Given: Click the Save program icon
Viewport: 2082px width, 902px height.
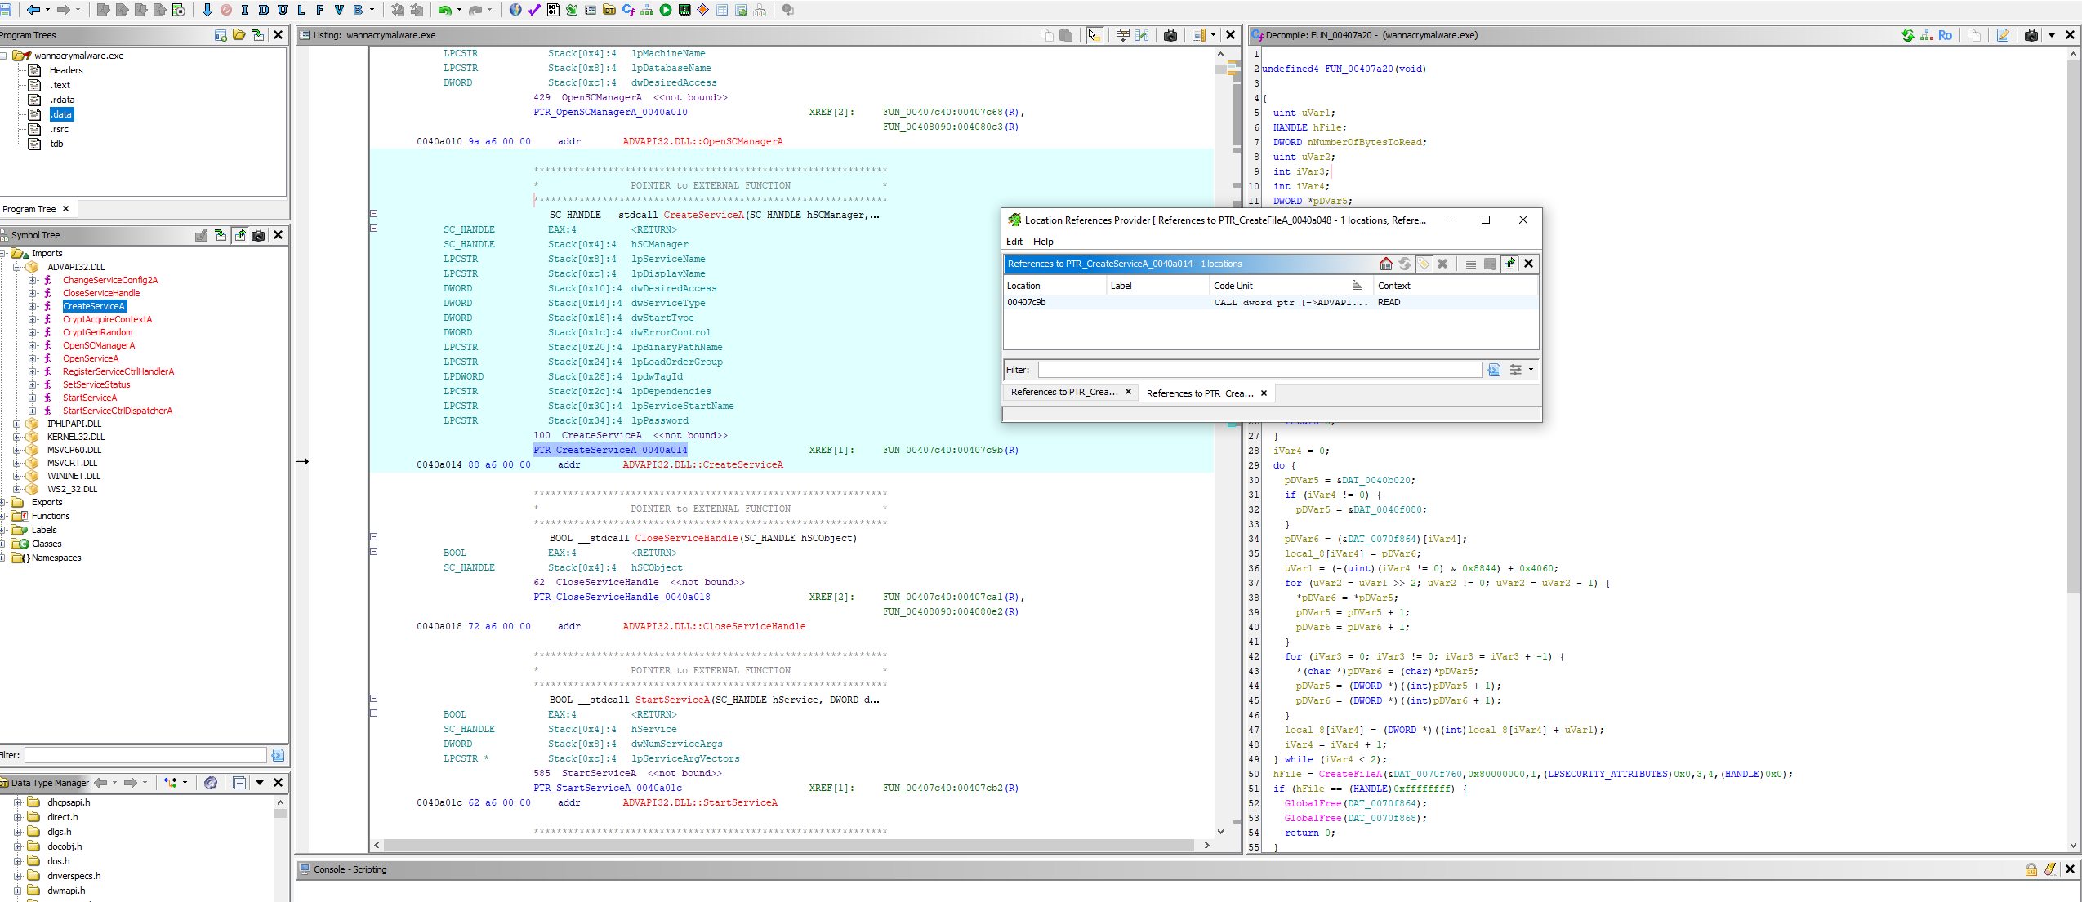Looking at the screenshot, I should coord(5,10).
